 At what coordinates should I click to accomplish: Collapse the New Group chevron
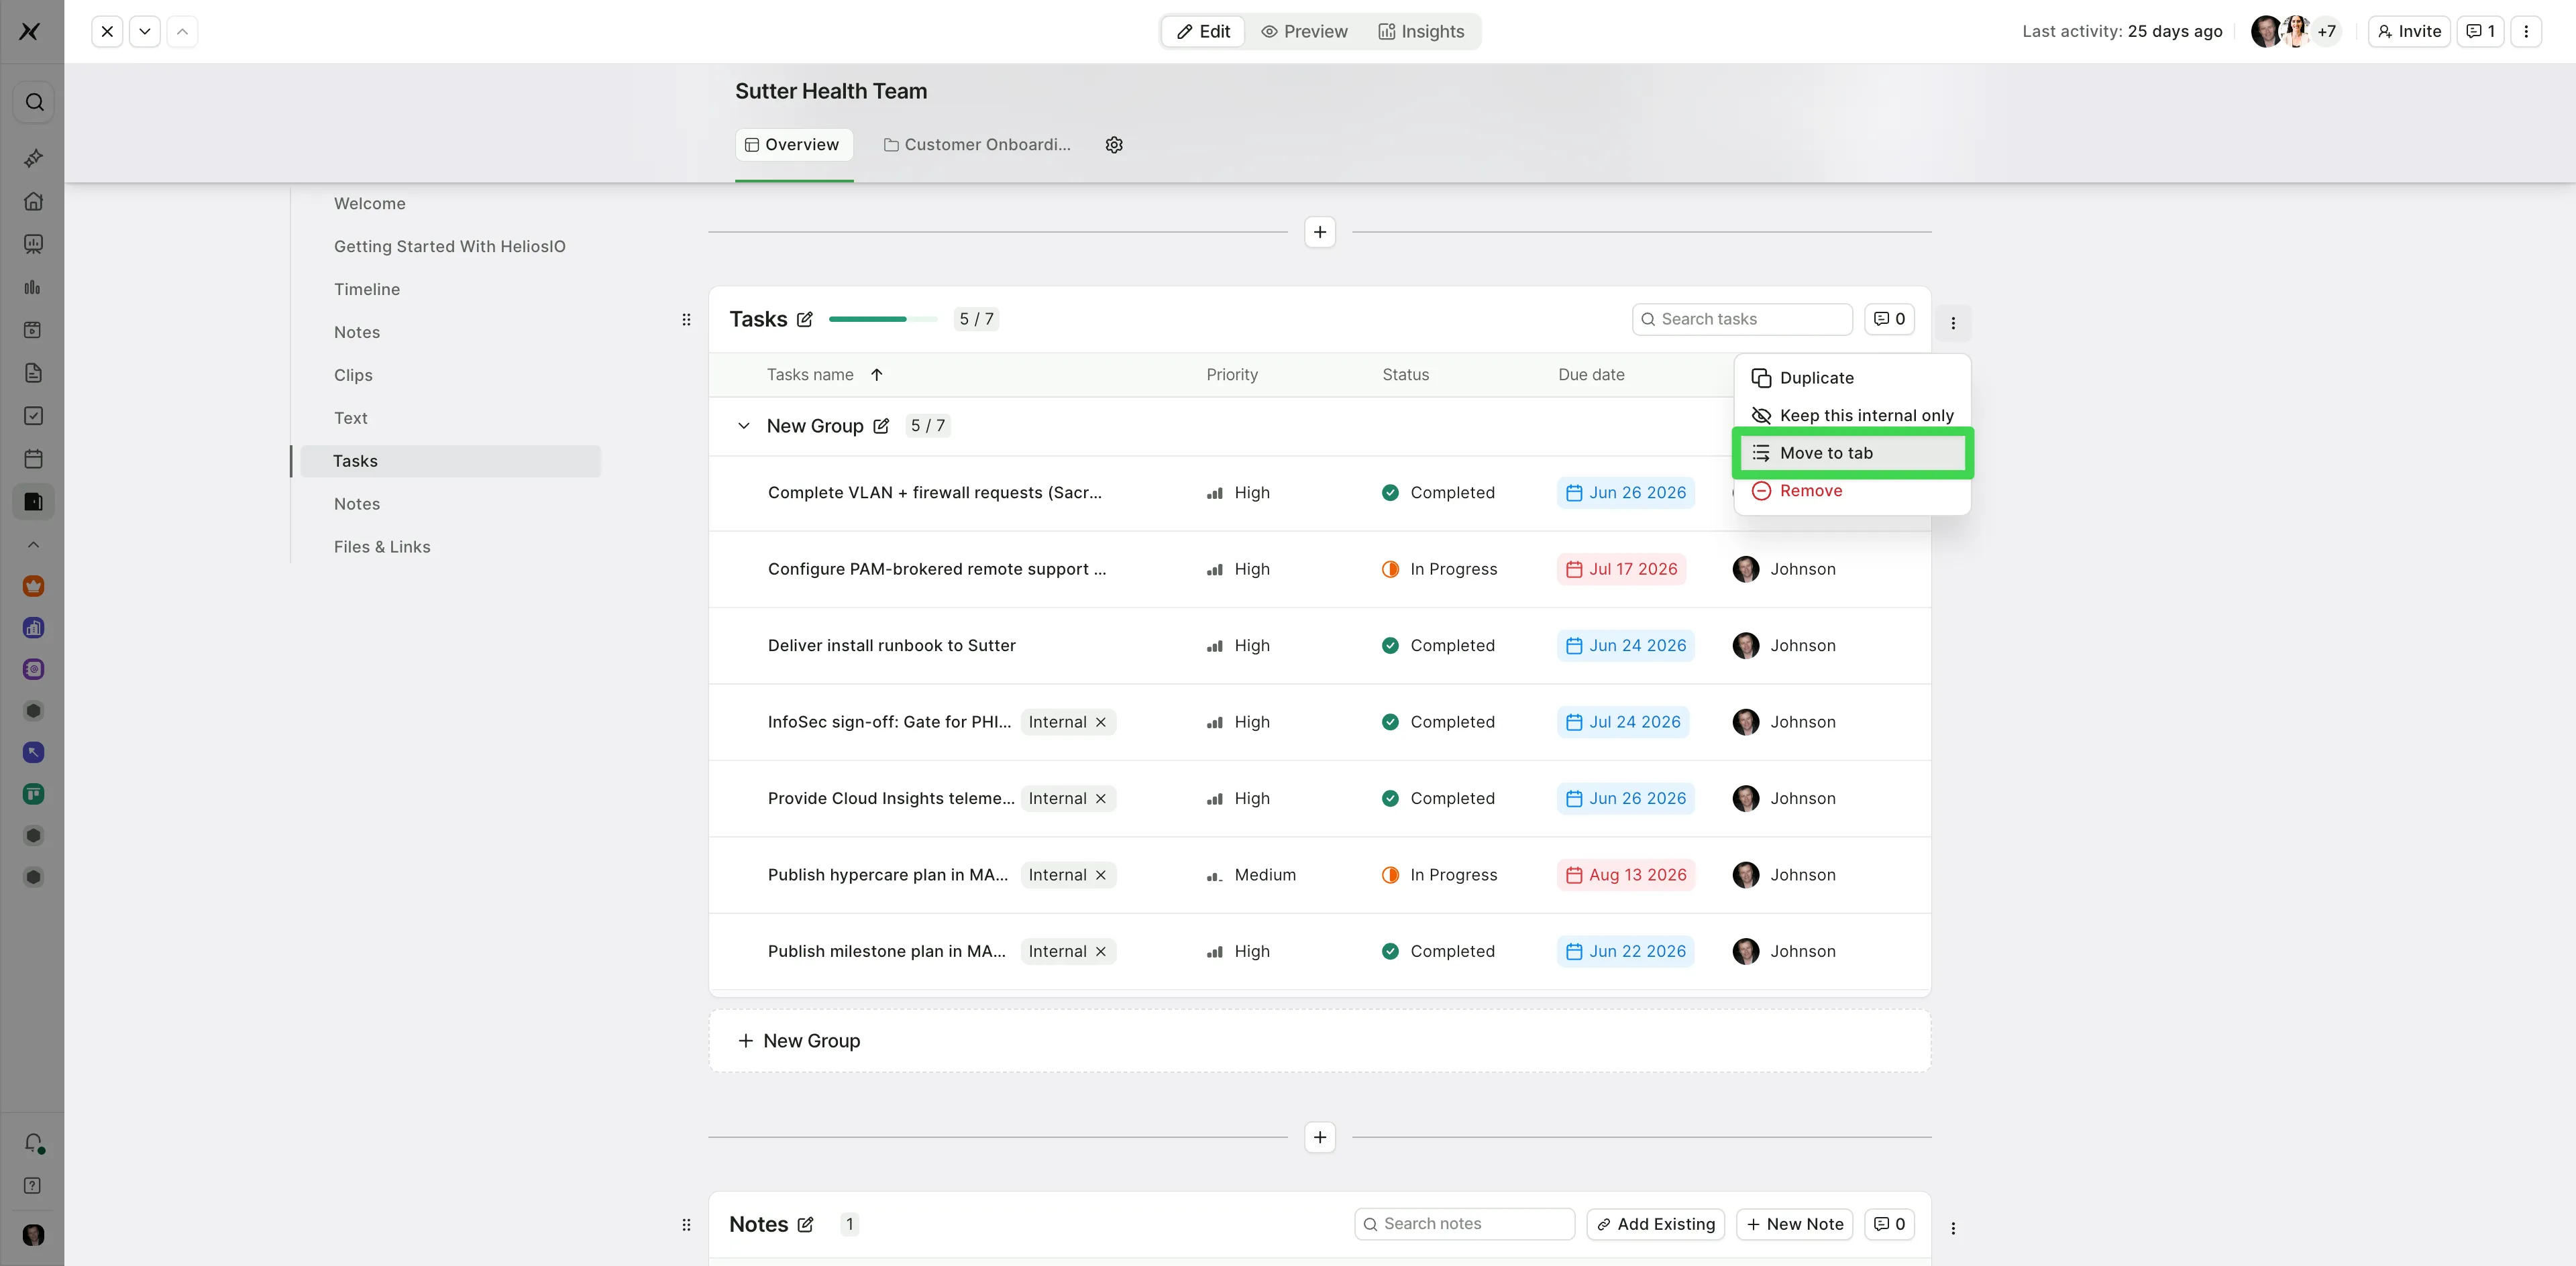pyautogui.click(x=743, y=426)
